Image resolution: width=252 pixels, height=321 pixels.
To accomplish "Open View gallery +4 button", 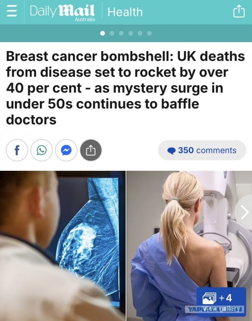I will [x=221, y=302].
